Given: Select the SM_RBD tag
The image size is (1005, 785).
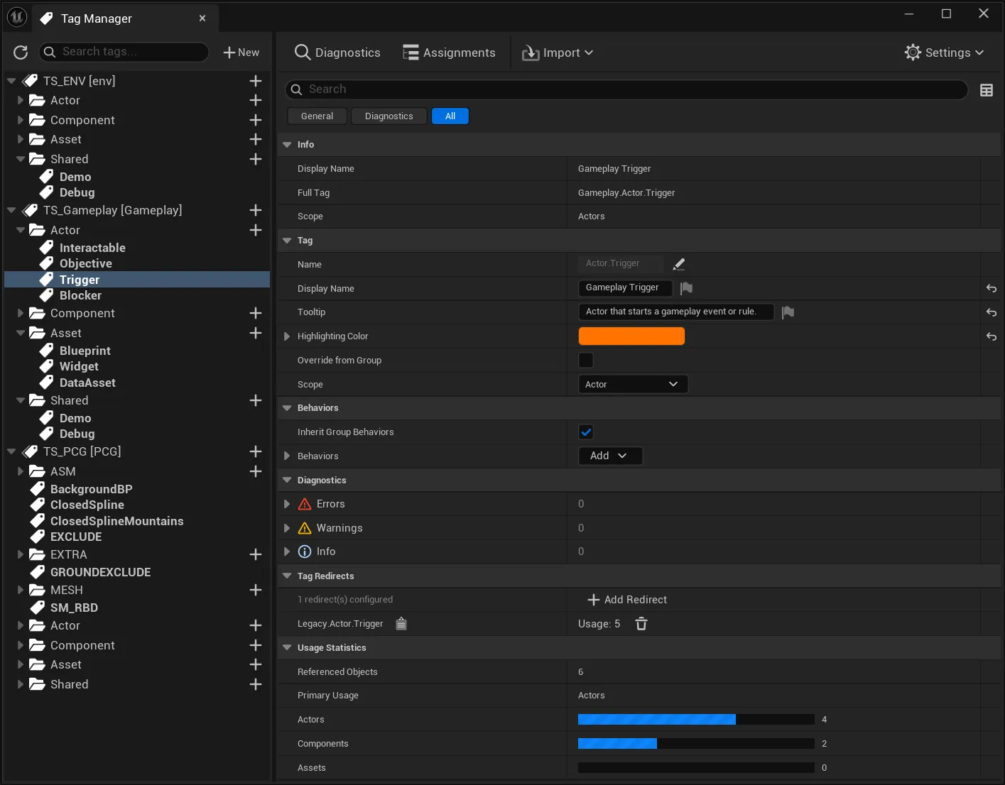Looking at the screenshot, I should click(74, 608).
